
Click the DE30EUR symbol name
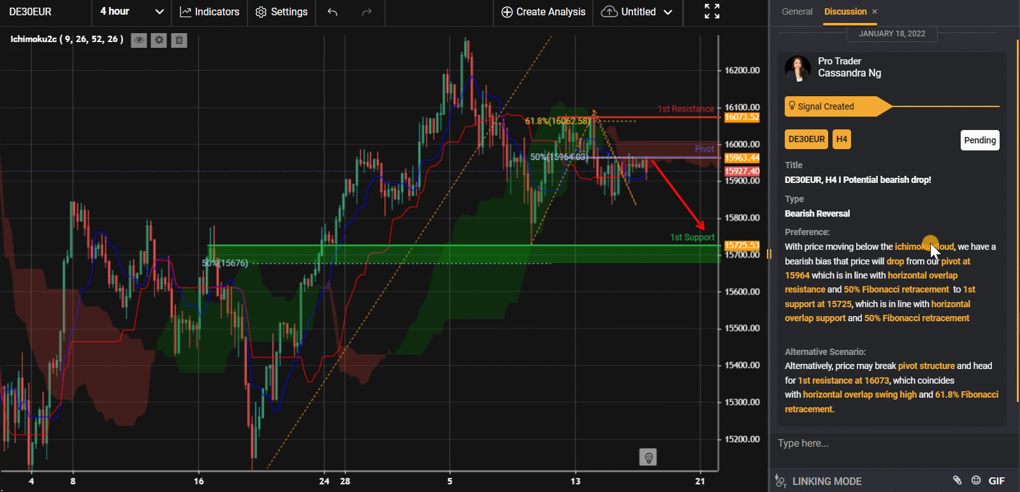tap(31, 11)
